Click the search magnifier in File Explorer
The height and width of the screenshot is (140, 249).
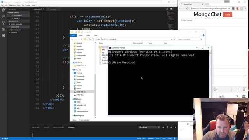(x=202, y=39)
